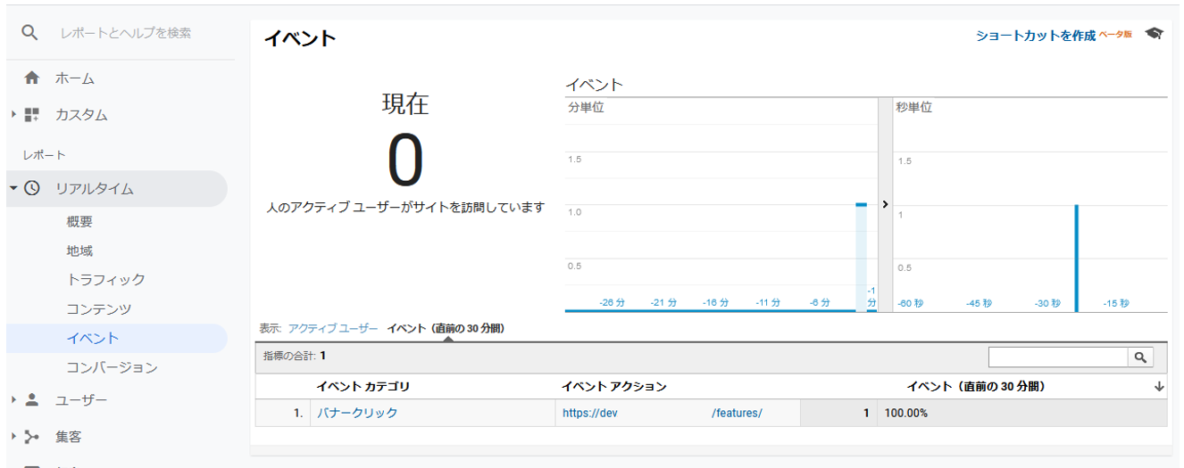Click the リアルタイム clock icon

pyautogui.click(x=32, y=188)
